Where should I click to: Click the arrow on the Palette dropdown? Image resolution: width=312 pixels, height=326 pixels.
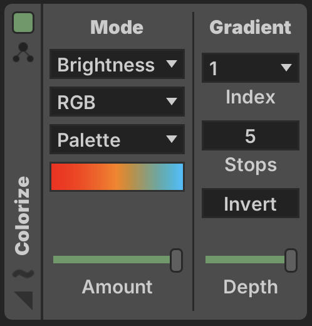pyautogui.click(x=172, y=139)
